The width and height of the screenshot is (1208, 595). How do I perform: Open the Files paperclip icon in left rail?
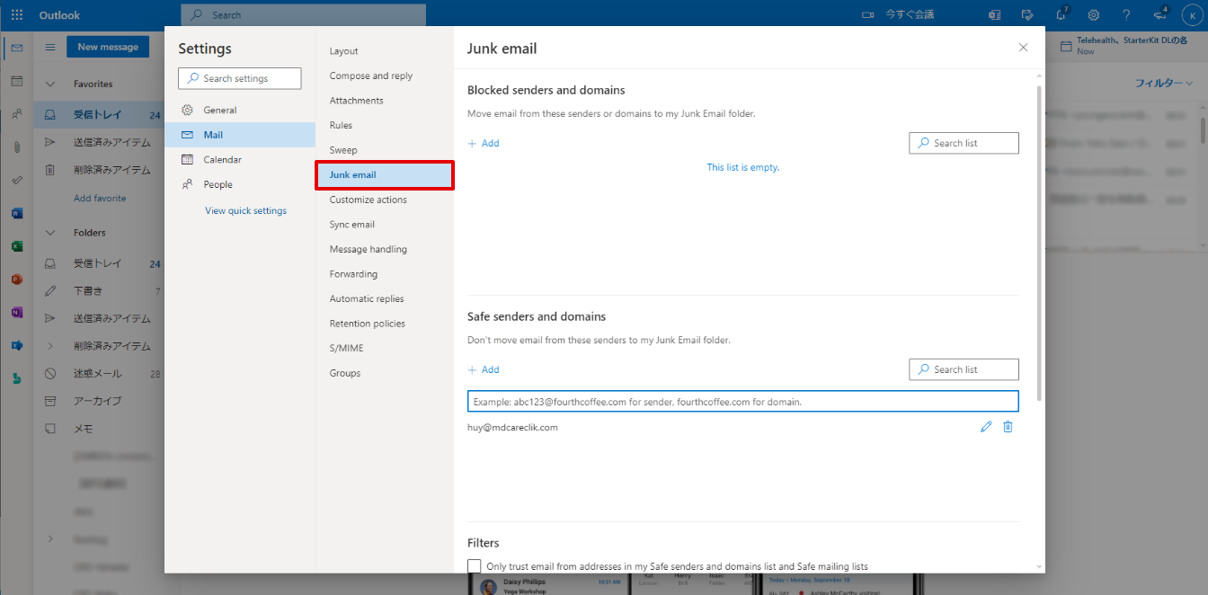tap(16, 147)
